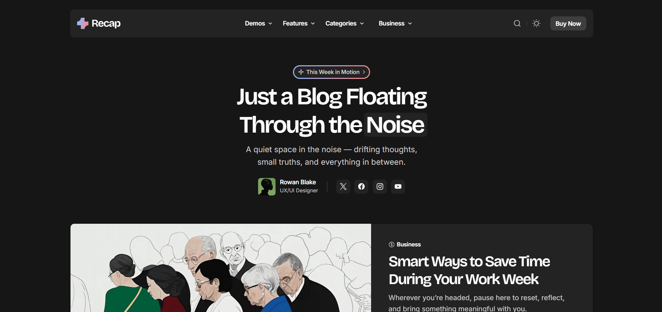Click the Business category label on the article card

click(x=409, y=245)
